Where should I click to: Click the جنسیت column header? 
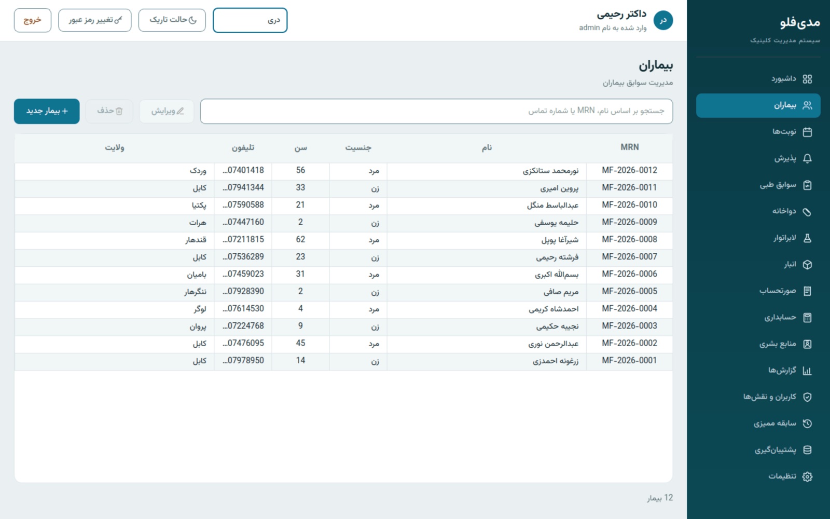(x=358, y=147)
